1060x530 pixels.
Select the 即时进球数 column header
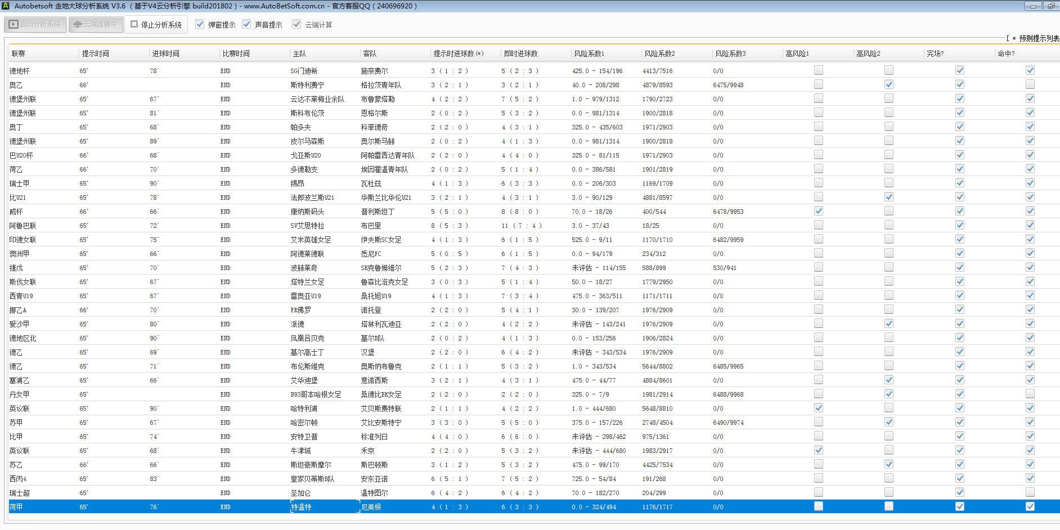pyautogui.click(x=520, y=53)
